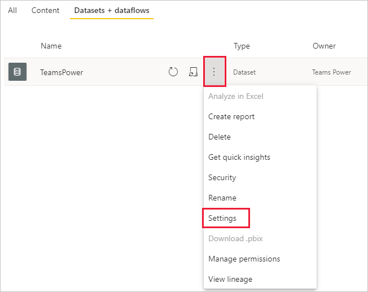Select the Datasets + dataflows tab
368x292 pixels.
point(111,10)
